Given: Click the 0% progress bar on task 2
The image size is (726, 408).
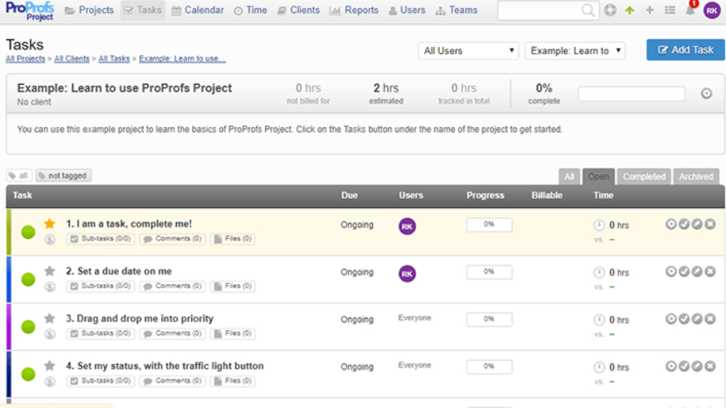Looking at the screenshot, I should point(489,272).
